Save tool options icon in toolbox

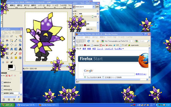pyautogui.click(x=4, y=100)
